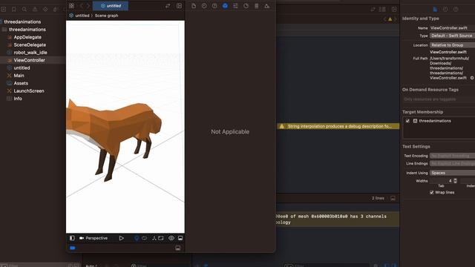Select the File inspector tab in Xcode inspector
This screenshot has width=475, height=267.
tap(435, 10)
